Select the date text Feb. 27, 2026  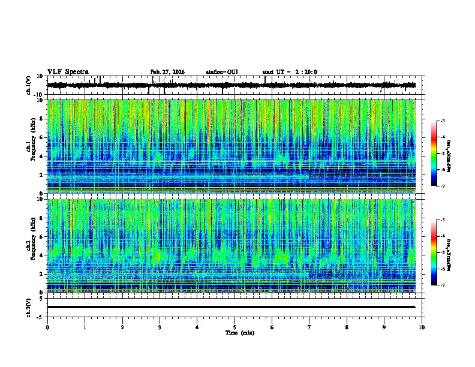[167, 72]
